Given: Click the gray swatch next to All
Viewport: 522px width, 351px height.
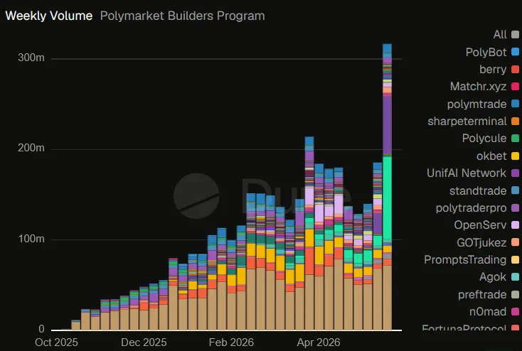Looking at the screenshot, I should (515, 35).
